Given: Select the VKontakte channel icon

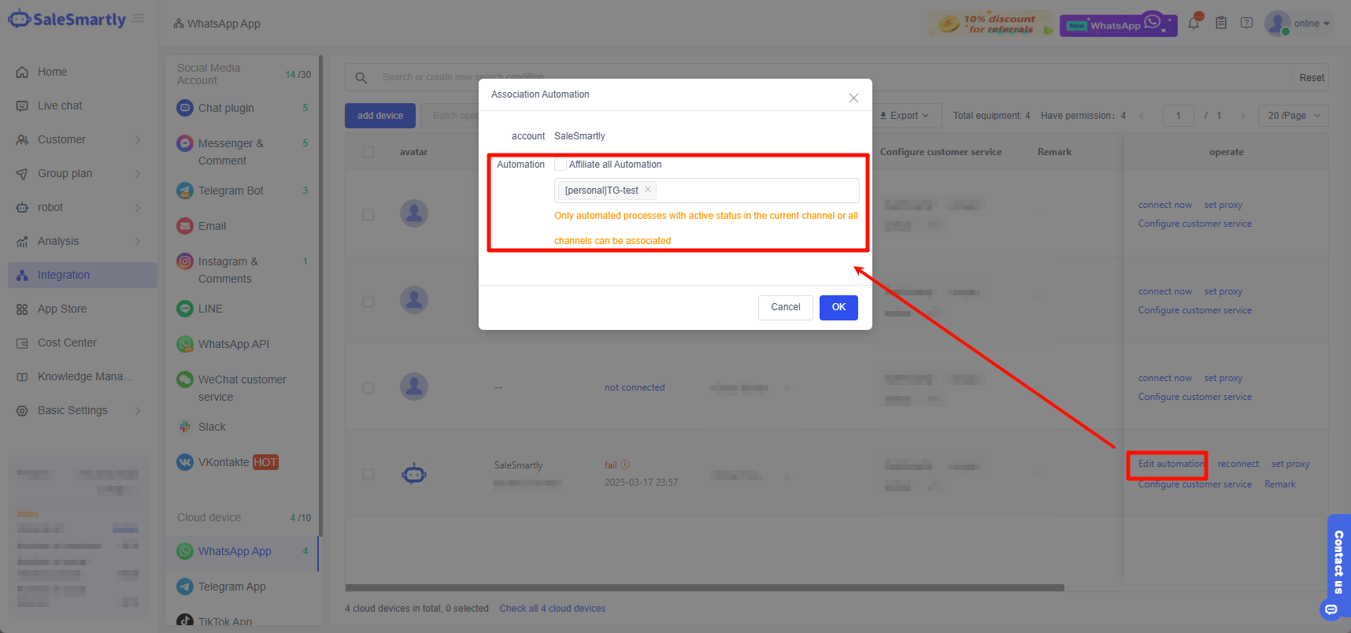Looking at the screenshot, I should point(185,462).
